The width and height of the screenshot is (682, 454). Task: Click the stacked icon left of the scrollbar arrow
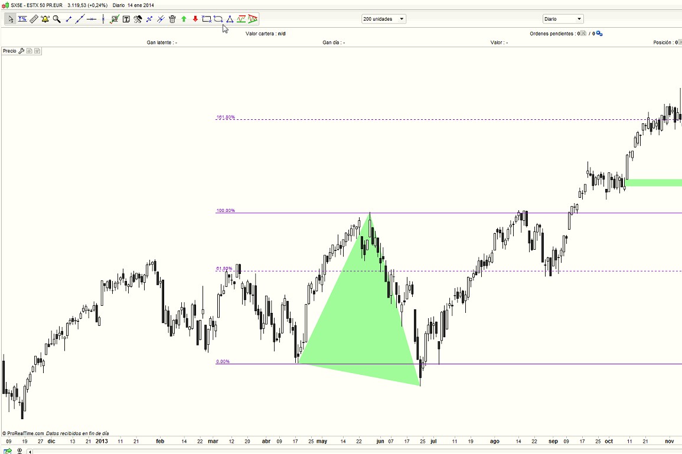coord(19,452)
